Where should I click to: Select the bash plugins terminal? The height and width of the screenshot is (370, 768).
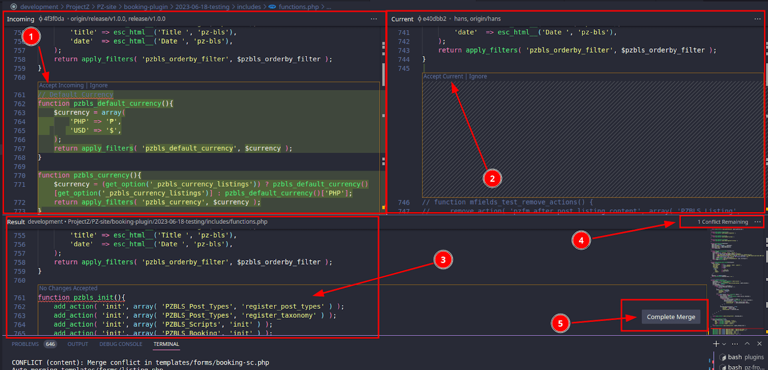pyautogui.click(x=741, y=357)
